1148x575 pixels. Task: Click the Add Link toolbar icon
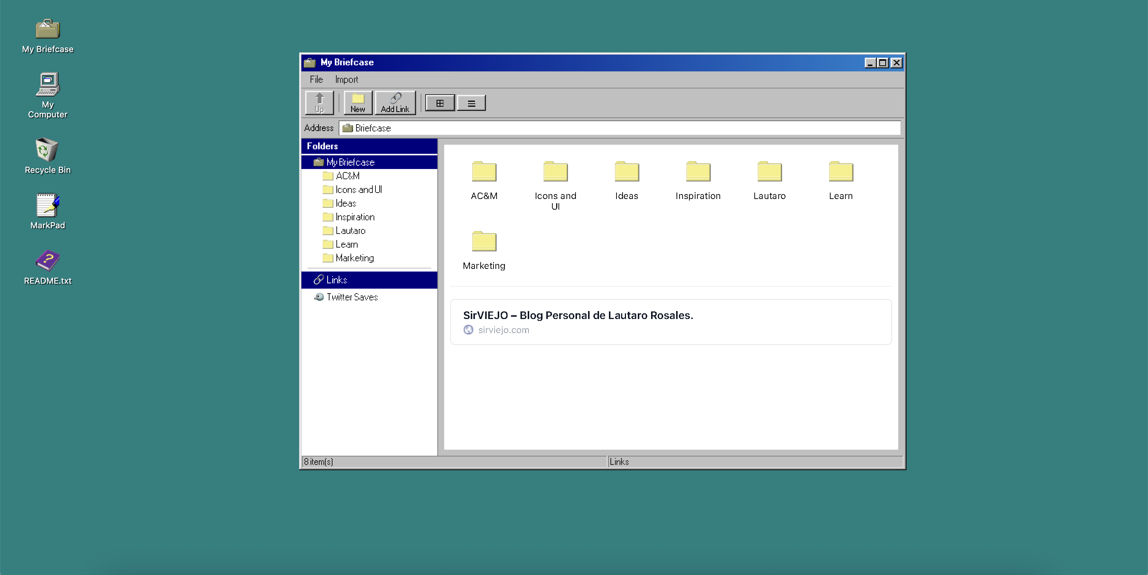tap(395, 103)
